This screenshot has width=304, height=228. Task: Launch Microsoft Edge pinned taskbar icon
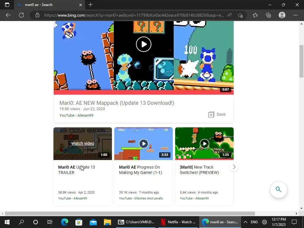[x=64, y=222]
